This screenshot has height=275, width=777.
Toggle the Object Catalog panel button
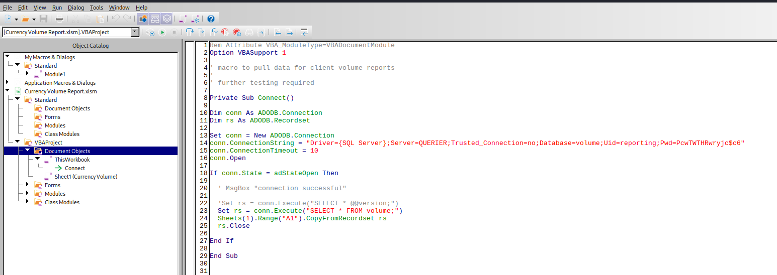142,19
